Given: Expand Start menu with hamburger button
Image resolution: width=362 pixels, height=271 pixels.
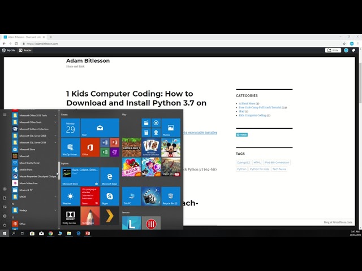Looking at the screenshot, I should [5, 115].
